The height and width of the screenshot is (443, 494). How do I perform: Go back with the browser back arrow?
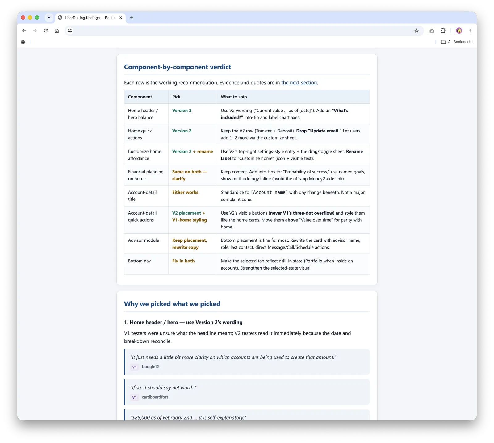(24, 31)
